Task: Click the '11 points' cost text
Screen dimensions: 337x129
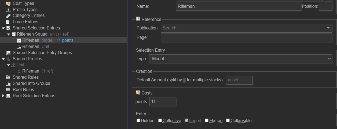Action: [65, 40]
